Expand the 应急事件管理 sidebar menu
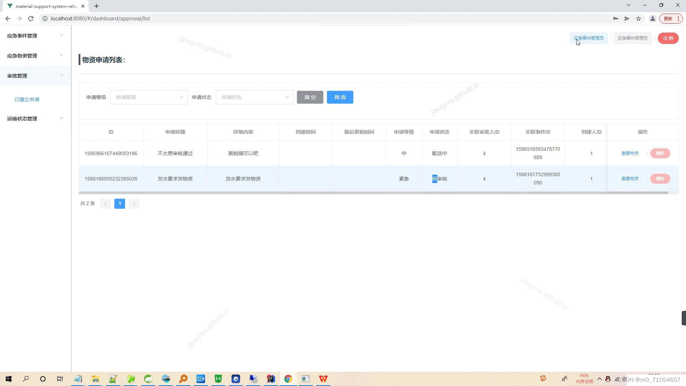This screenshot has height=386, width=686. click(35, 36)
